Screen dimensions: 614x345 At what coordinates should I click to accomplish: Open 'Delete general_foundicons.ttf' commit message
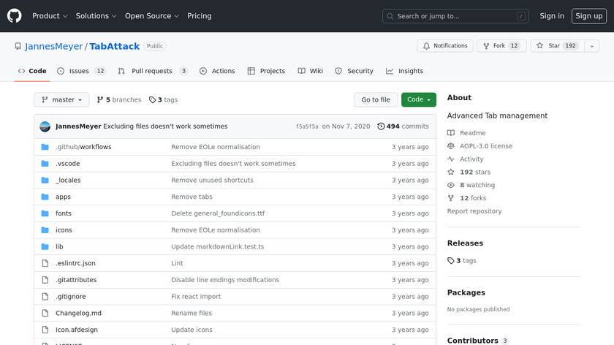pyautogui.click(x=218, y=213)
